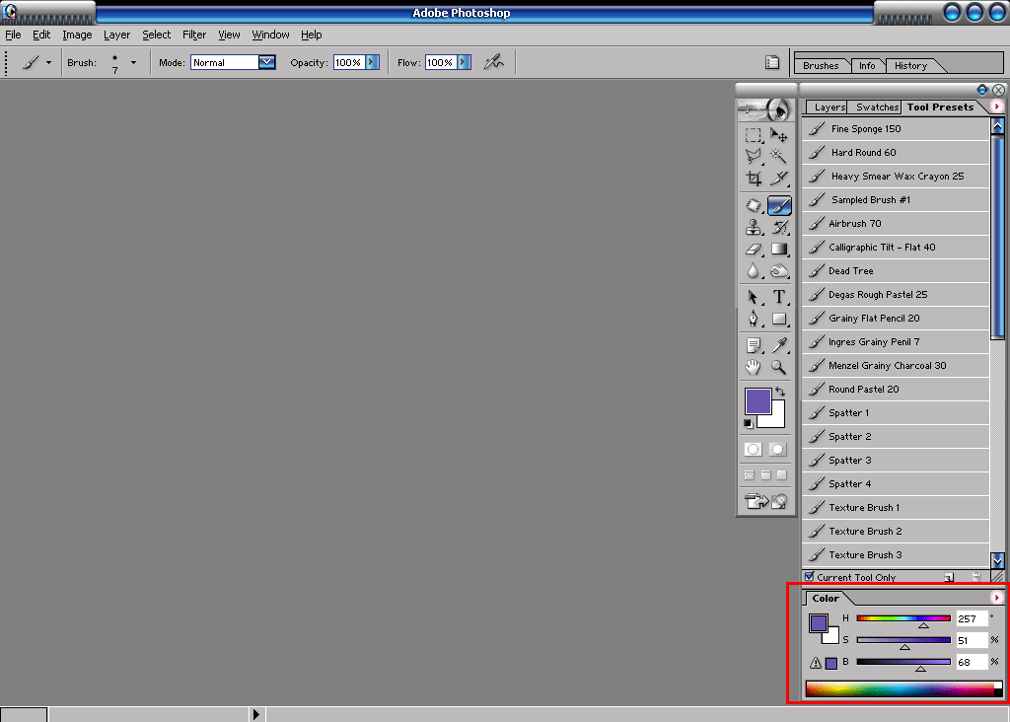Image resolution: width=1010 pixels, height=722 pixels.
Task: Click the Saturation value input field
Action: [972, 640]
